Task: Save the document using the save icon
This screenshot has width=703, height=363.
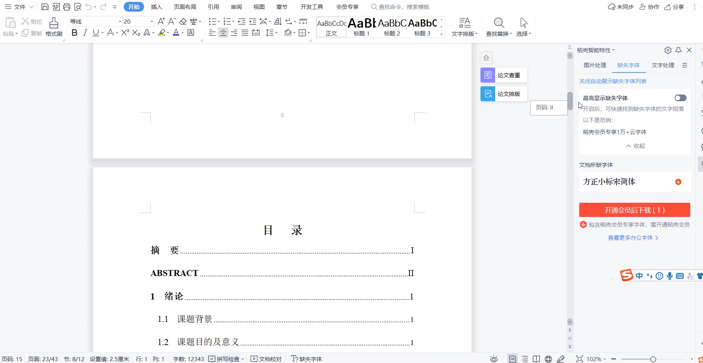Action: coord(45,7)
